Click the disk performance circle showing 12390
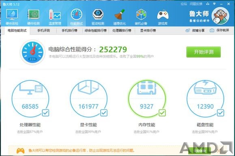 [205, 99]
